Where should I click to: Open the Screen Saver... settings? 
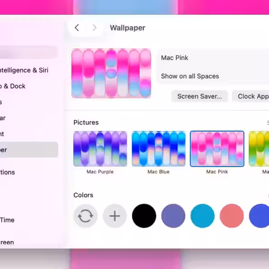tap(200, 96)
